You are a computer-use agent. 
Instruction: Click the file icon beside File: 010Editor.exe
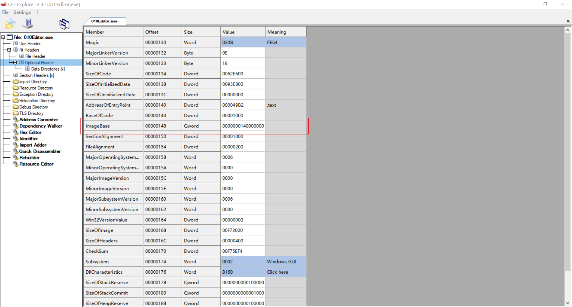pyautogui.click(x=10, y=37)
